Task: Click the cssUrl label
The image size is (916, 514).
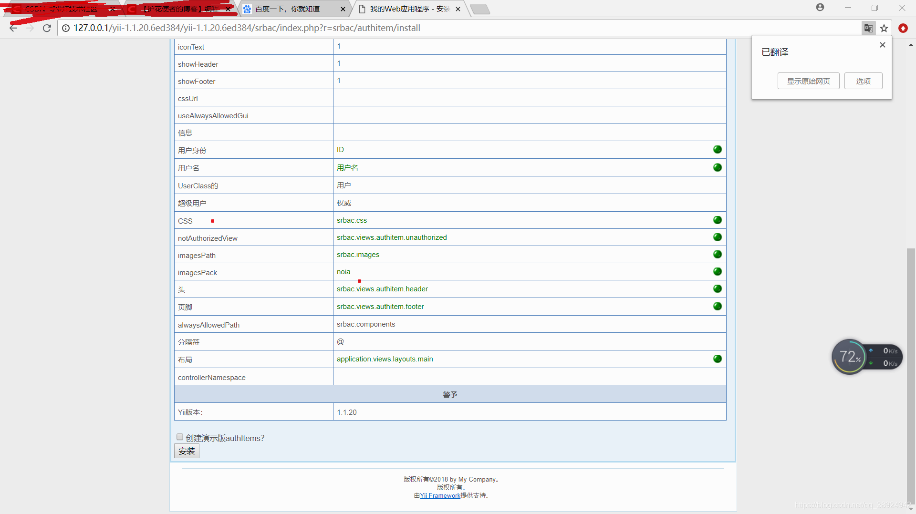Action: click(x=187, y=99)
